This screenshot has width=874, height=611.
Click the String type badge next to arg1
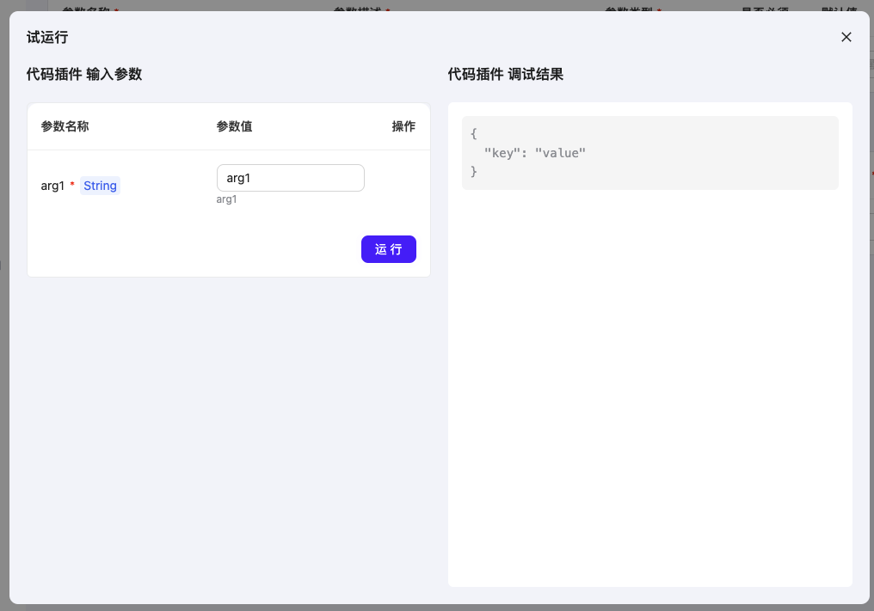[x=100, y=185]
